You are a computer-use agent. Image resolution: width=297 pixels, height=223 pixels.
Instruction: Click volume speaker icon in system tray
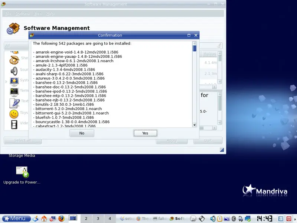pyautogui.click(x=212, y=219)
